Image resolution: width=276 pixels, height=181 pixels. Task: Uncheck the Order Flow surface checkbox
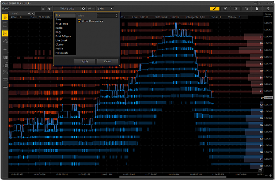tap(79, 21)
